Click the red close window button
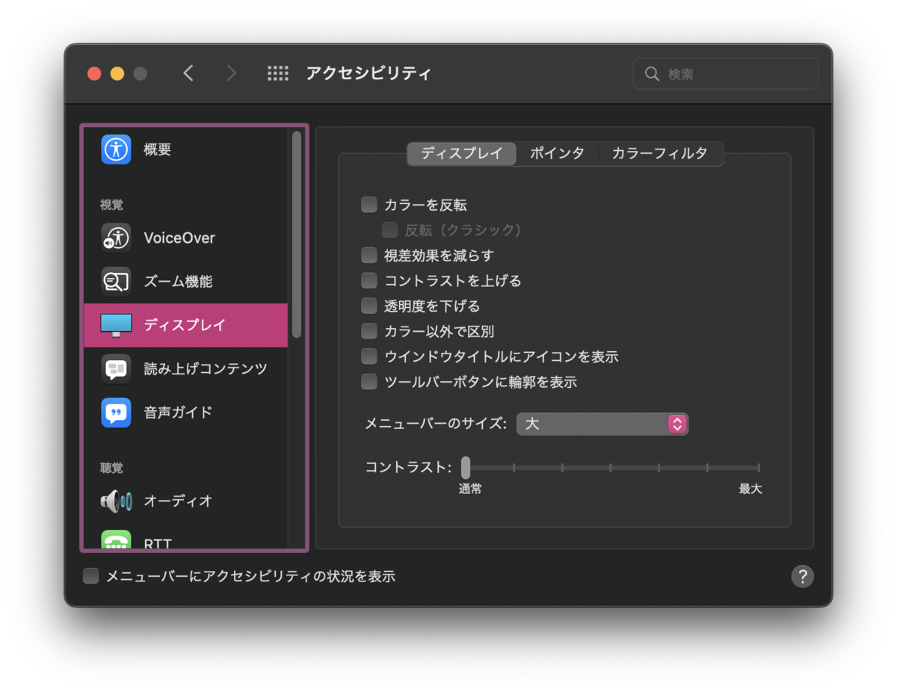 pyautogui.click(x=94, y=73)
